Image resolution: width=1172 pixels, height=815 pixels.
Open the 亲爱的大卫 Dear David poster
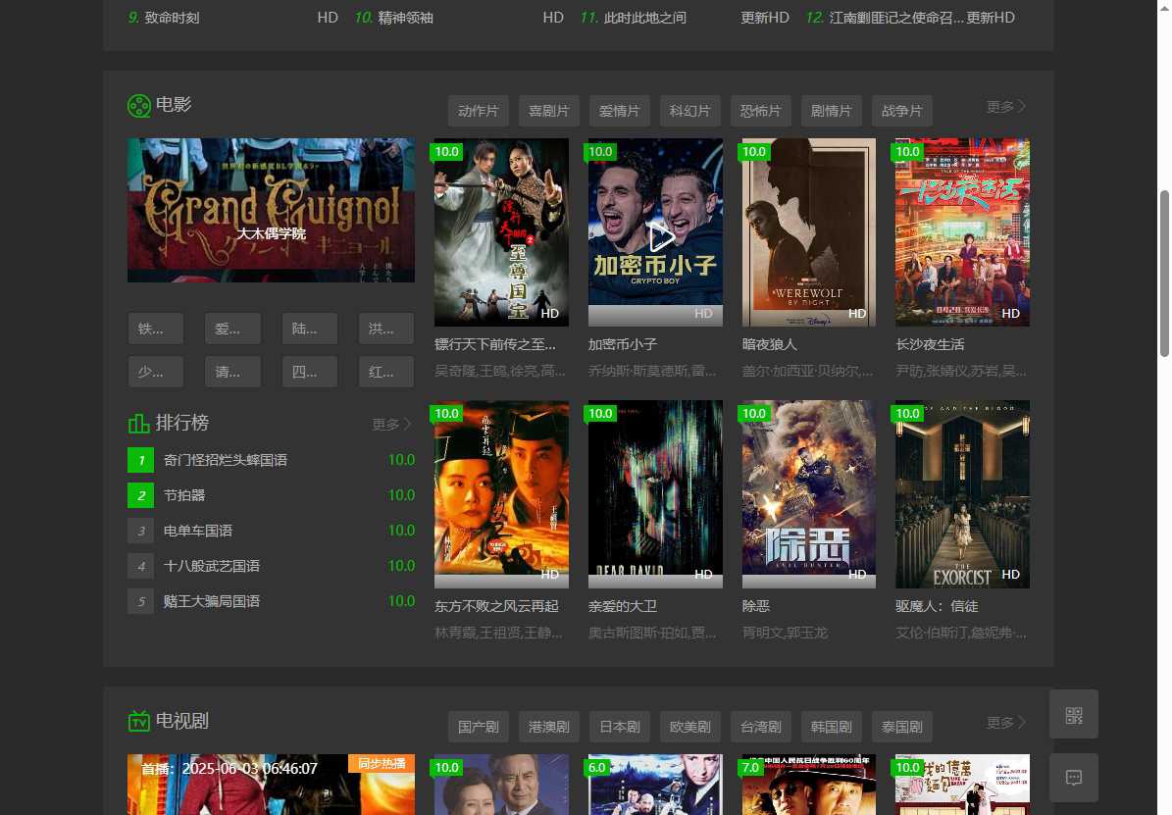(x=655, y=494)
